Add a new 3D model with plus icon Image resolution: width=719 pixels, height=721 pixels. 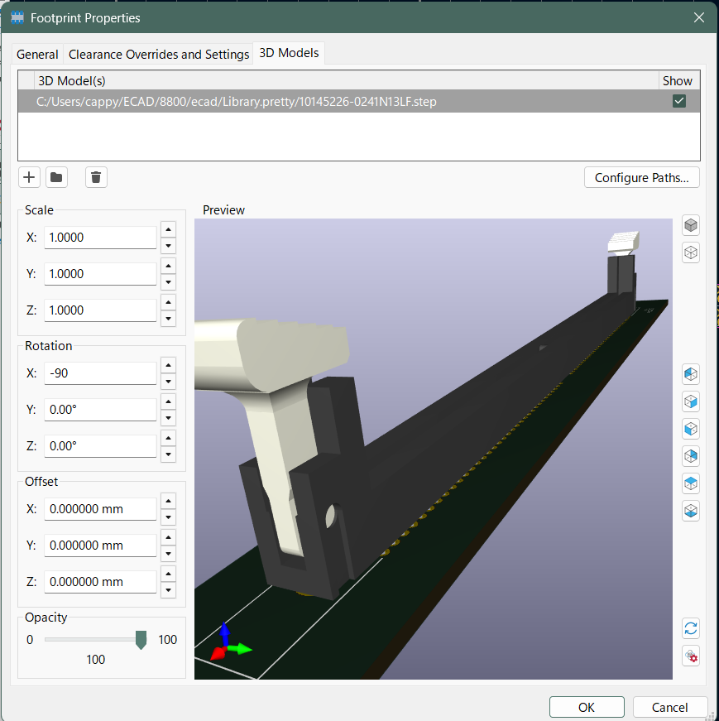pyautogui.click(x=29, y=177)
